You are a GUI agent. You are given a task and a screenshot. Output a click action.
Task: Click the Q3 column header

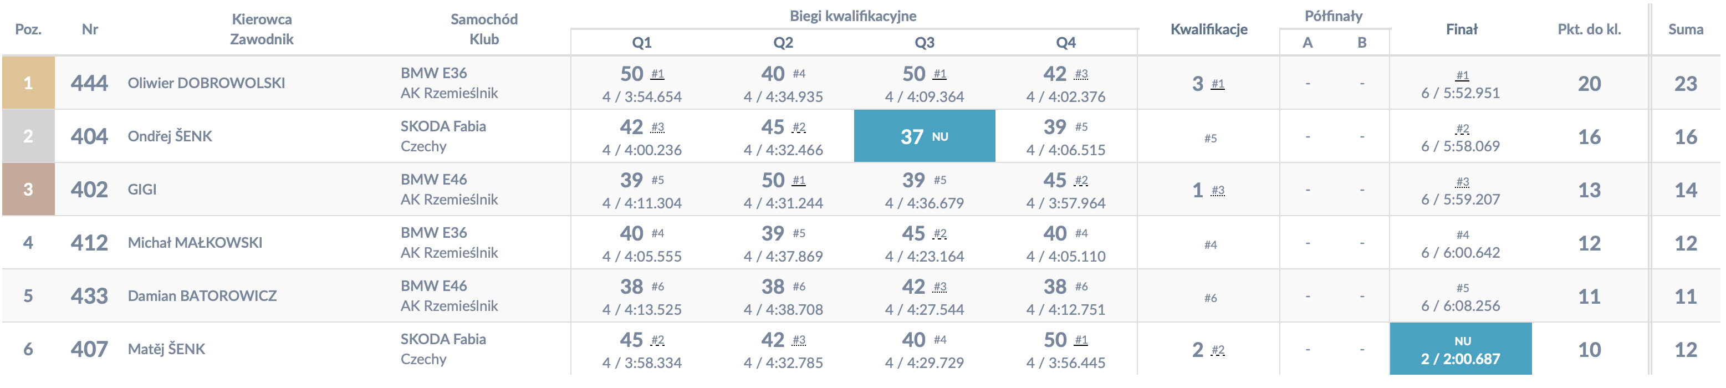point(924,43)
